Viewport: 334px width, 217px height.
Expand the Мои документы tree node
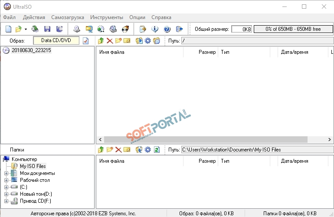(x=6, y=173)
